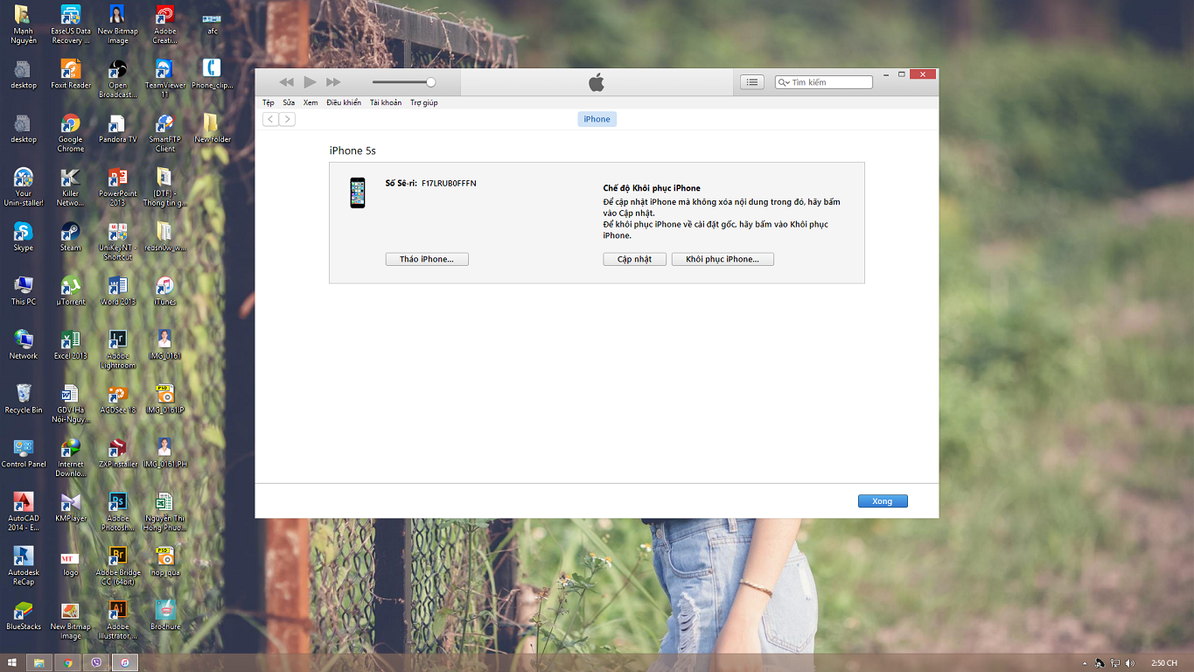Screen dimensions: 1194x672
Task: Select the Internet Download Manager desktop icon
Action: pyautogui.click(x=71, y=458)
